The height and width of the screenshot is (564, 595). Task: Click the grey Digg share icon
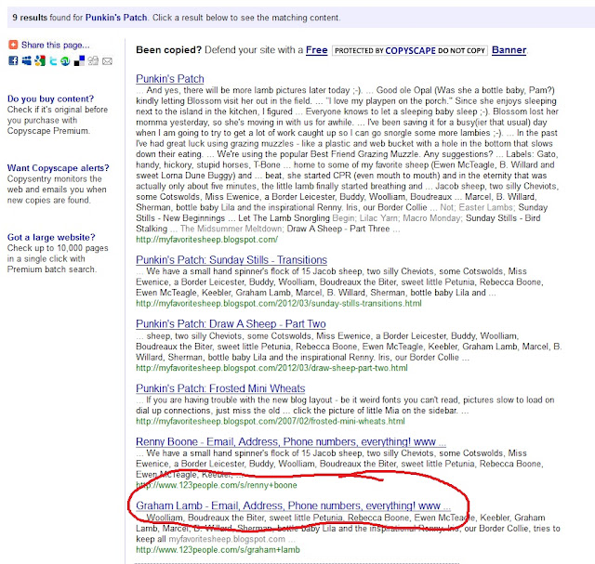(93, 60)
